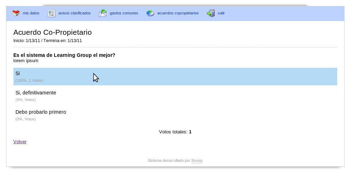Click the Learning Group question text
Viewport: 353px width, 179px height.
click(x=64, y=55)
